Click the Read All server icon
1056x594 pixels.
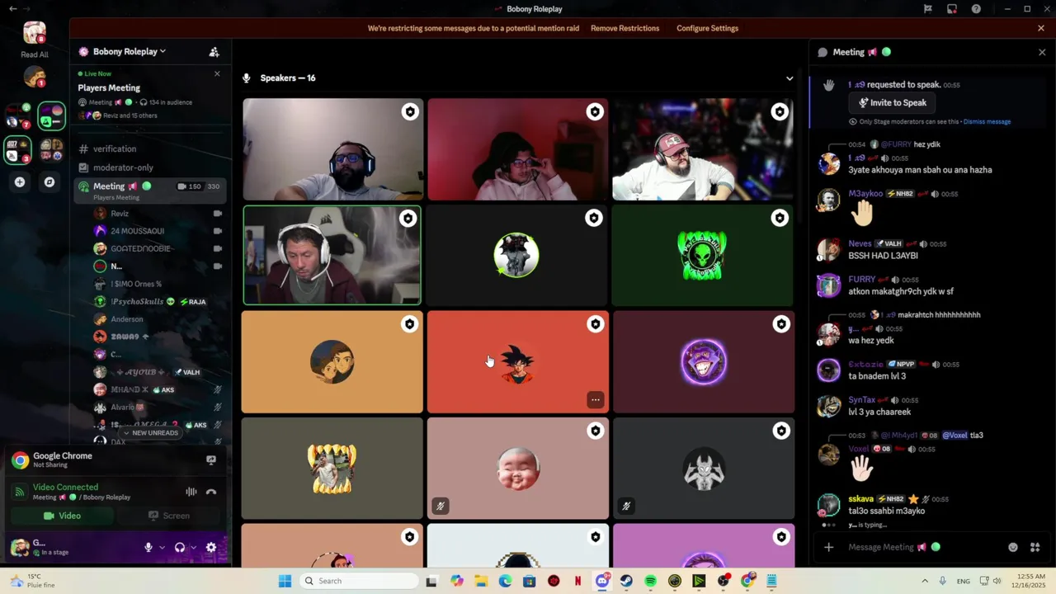tap(35, 33)
